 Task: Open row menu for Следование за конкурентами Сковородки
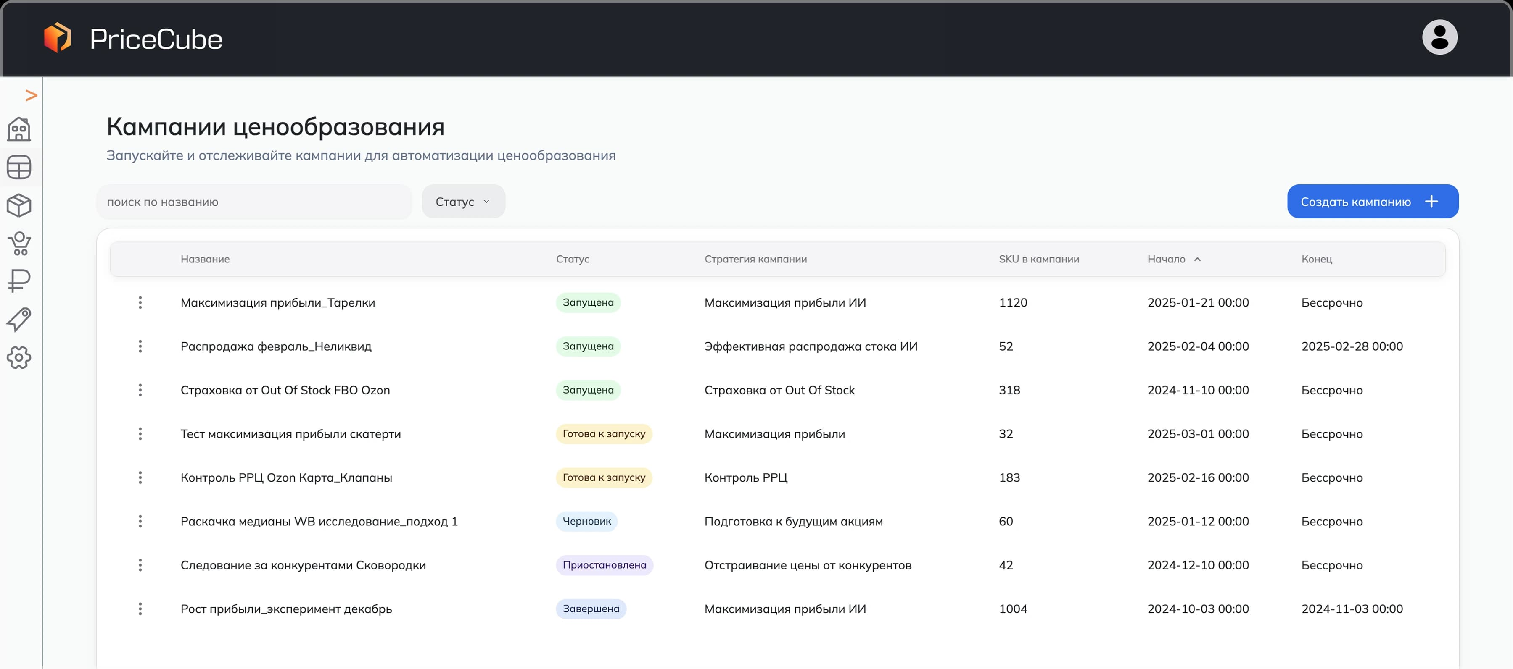(140, 565)
